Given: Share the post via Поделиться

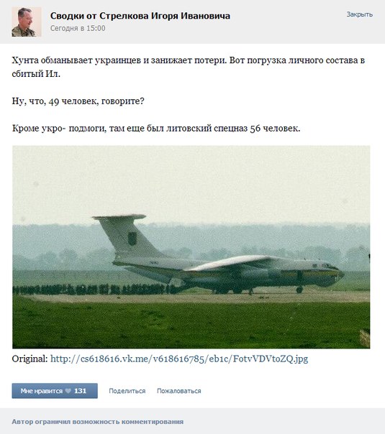Looking at the screenshot, I should click(x=127, y=391).
